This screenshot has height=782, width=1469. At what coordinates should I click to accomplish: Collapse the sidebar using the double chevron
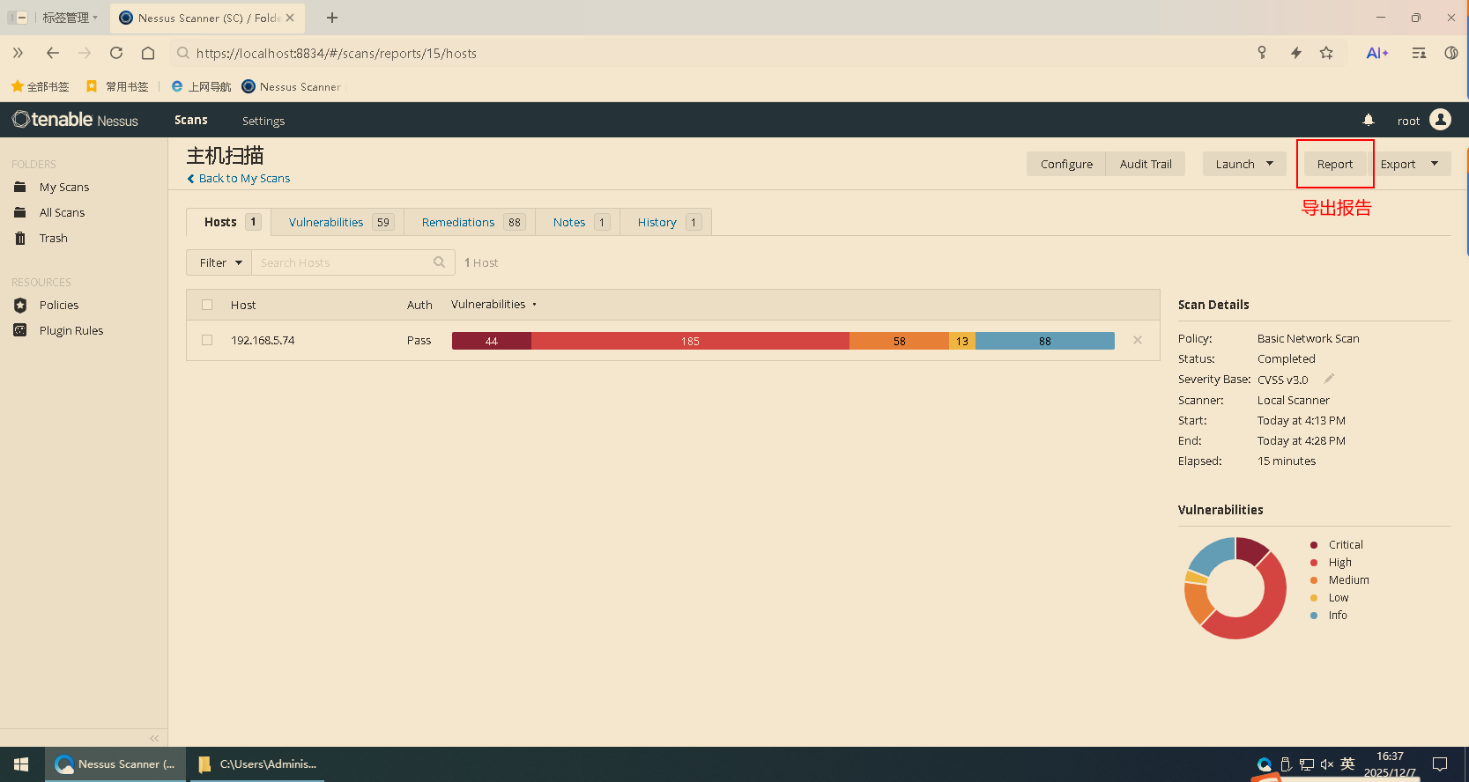click(154, 738)
